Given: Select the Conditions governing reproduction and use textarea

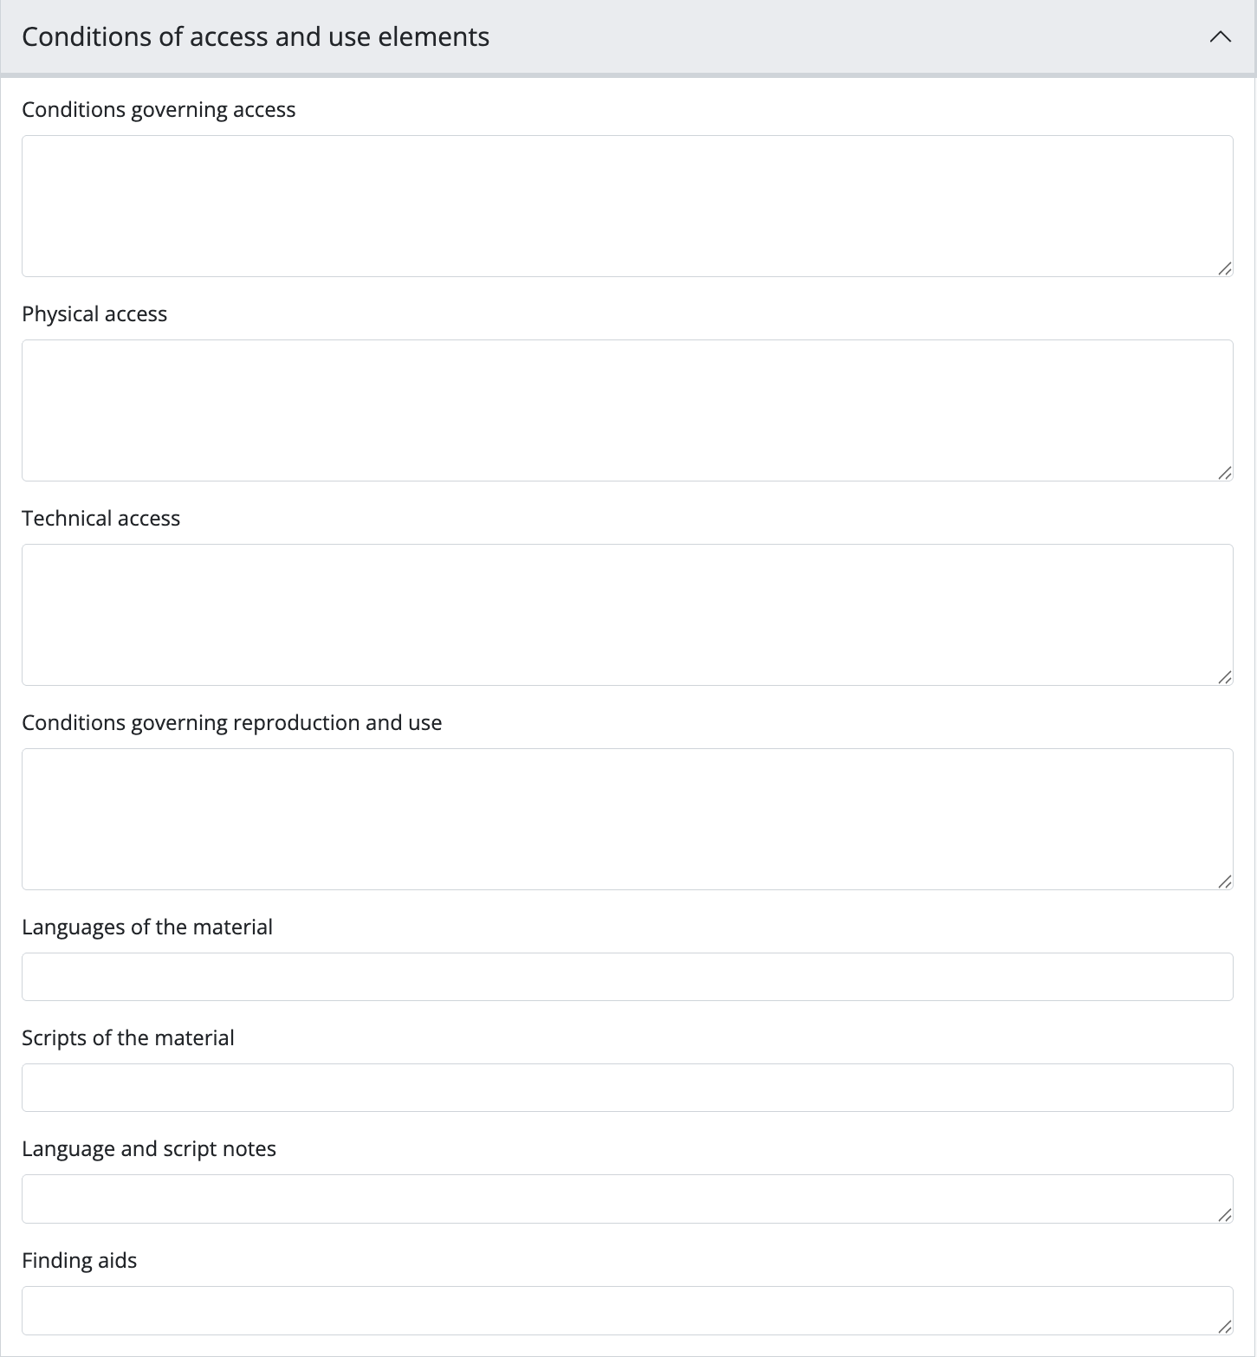Looking at the screenshot, I should point(627,819).
